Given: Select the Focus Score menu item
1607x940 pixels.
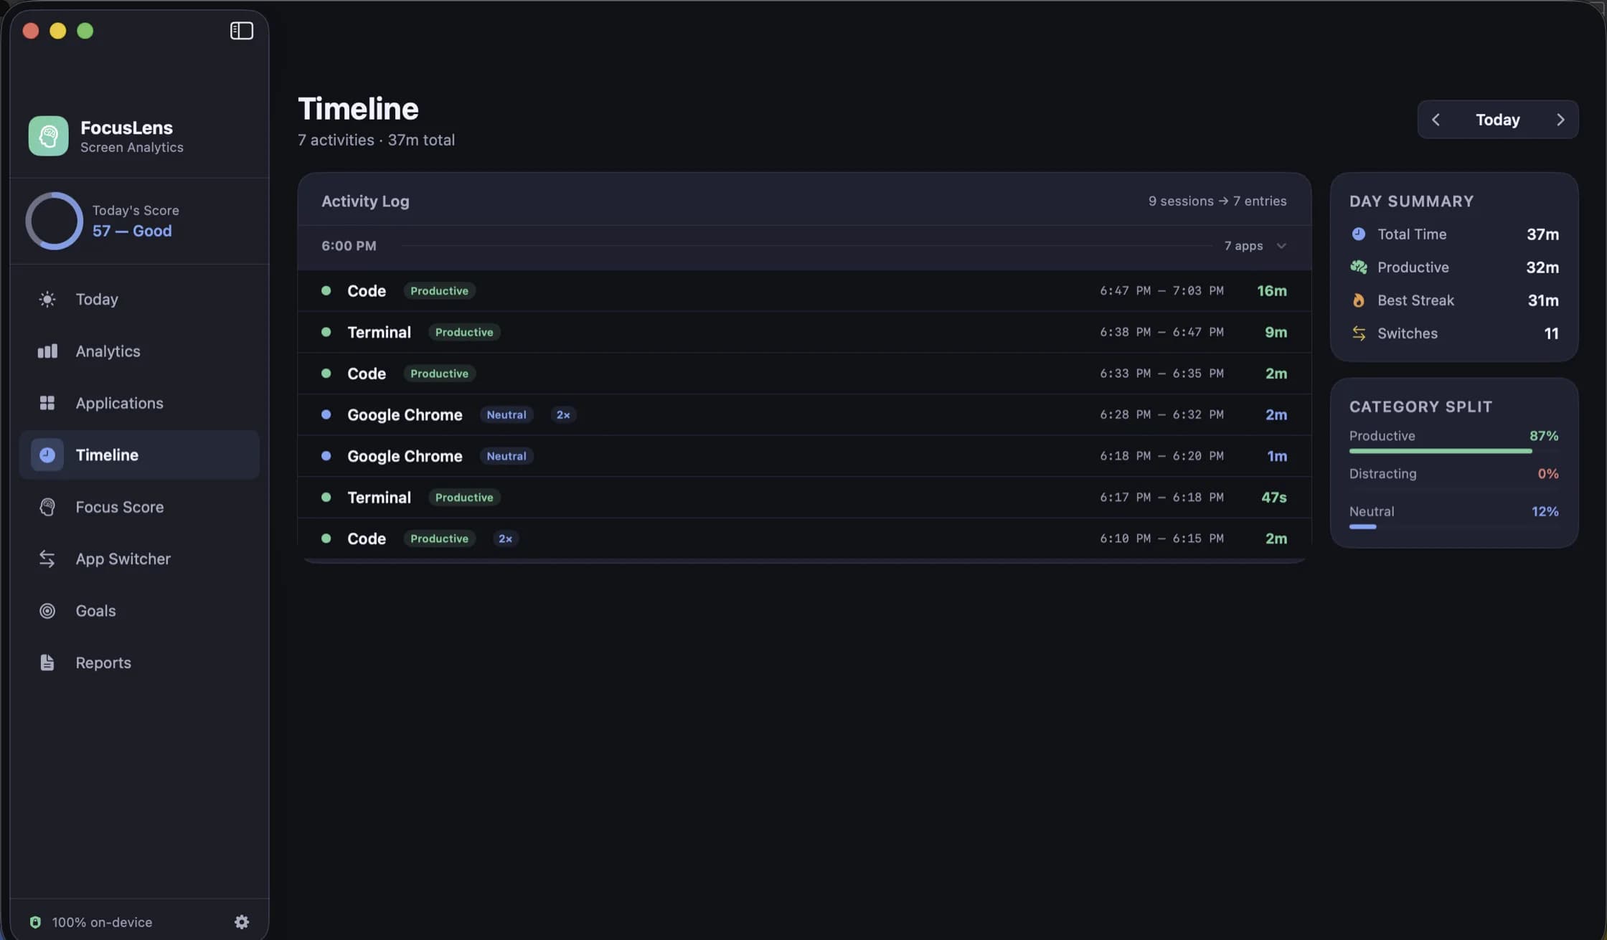Looking at the screenshot, I should [139, 507].
